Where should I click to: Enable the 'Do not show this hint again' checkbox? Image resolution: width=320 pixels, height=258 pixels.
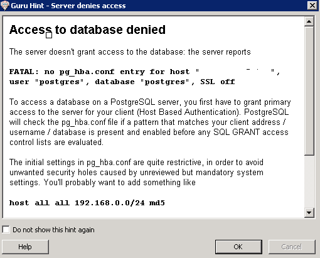click(x=6, y=229)
